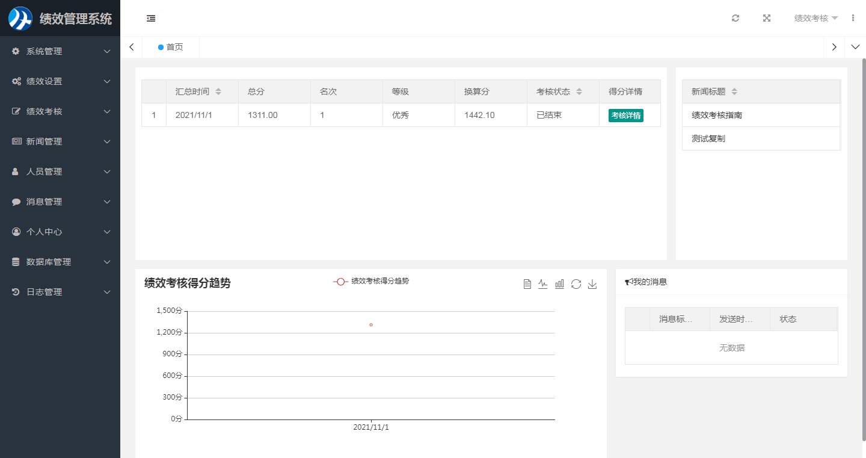Click the green 考核详情 button
This screenshot has height=458, width=866.
pos(625,115)
